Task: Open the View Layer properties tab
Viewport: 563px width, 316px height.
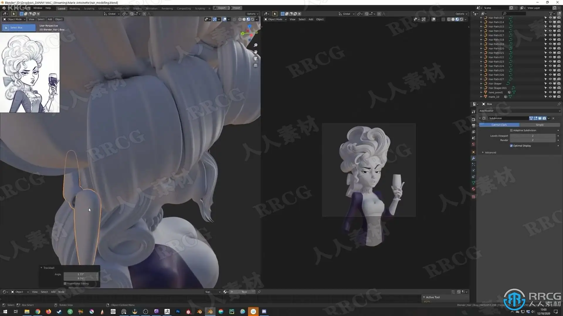Action: [x=473, y=132]
